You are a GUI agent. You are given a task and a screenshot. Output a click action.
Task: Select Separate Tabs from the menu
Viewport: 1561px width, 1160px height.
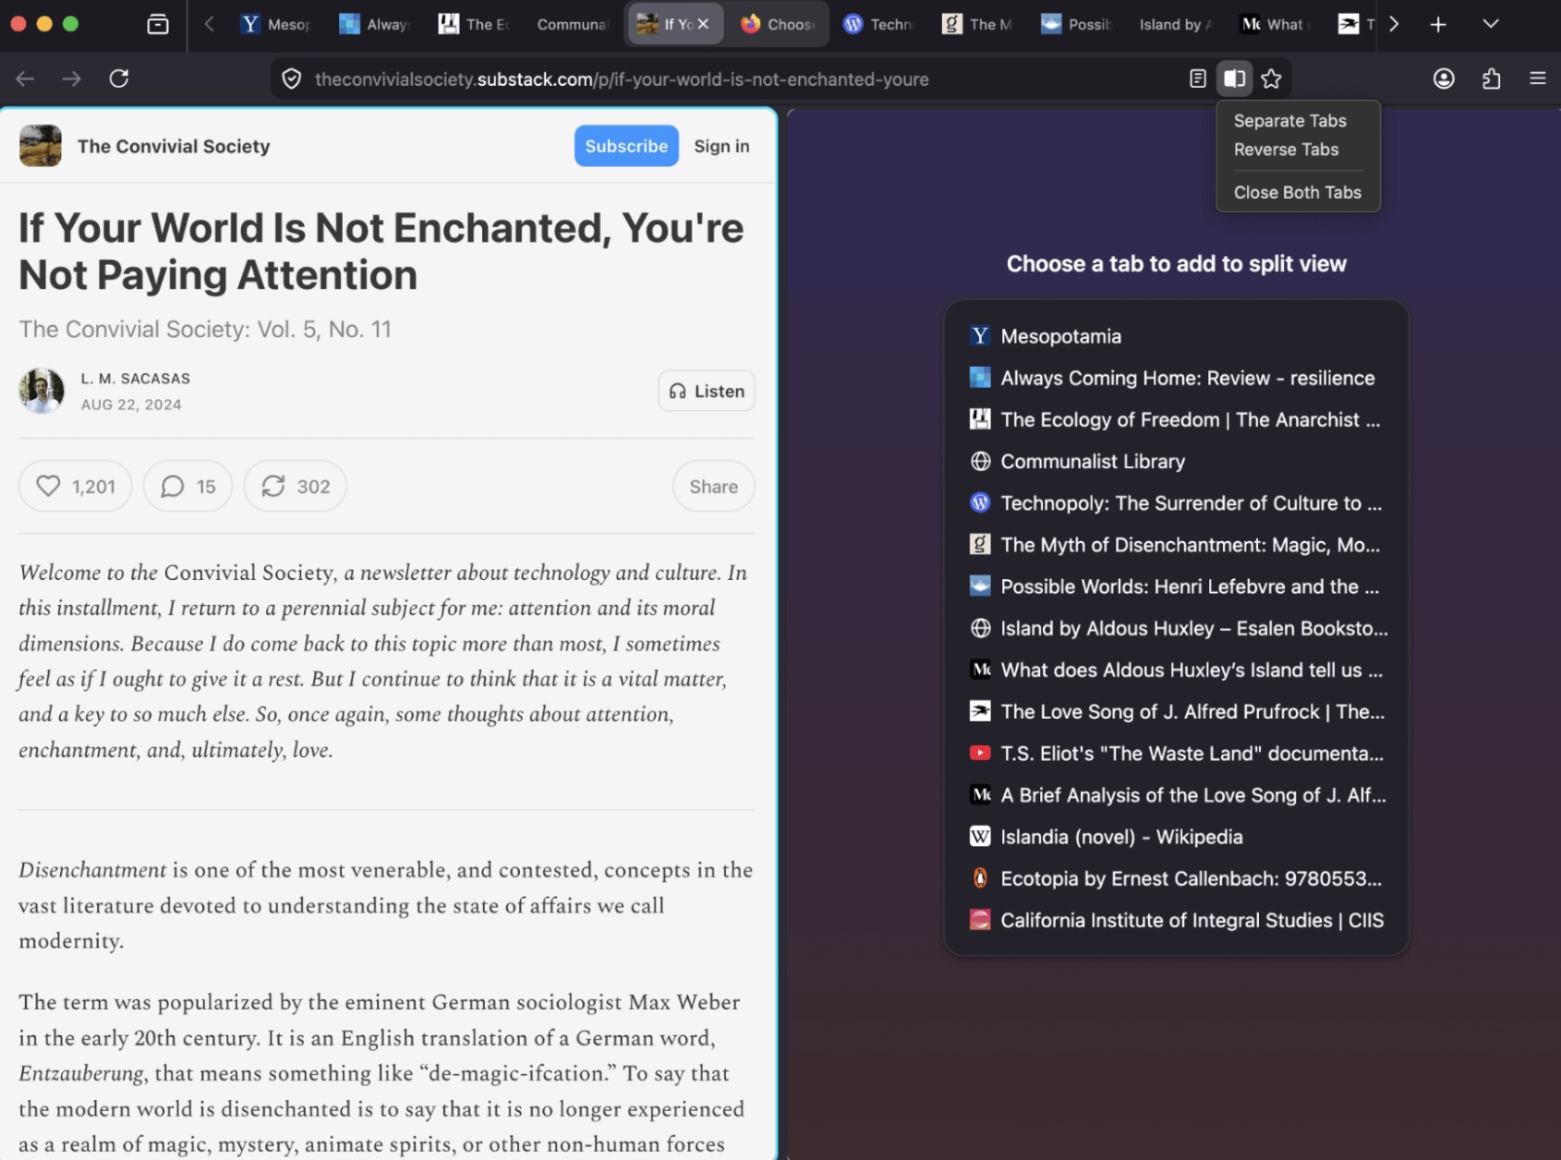(x=1289, y=121)
